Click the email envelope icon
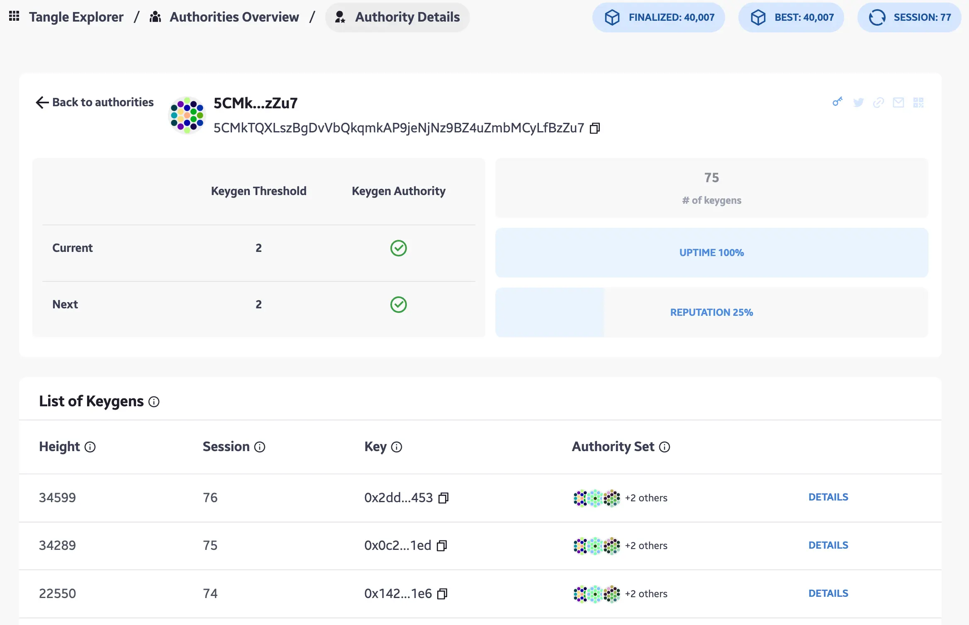This screenshot has height=625, width=969. pos(898,103)
